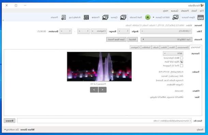Open the When Done dropdown
Screen dimensions: 208x135
pyautogui.click(x=12, y=130)
